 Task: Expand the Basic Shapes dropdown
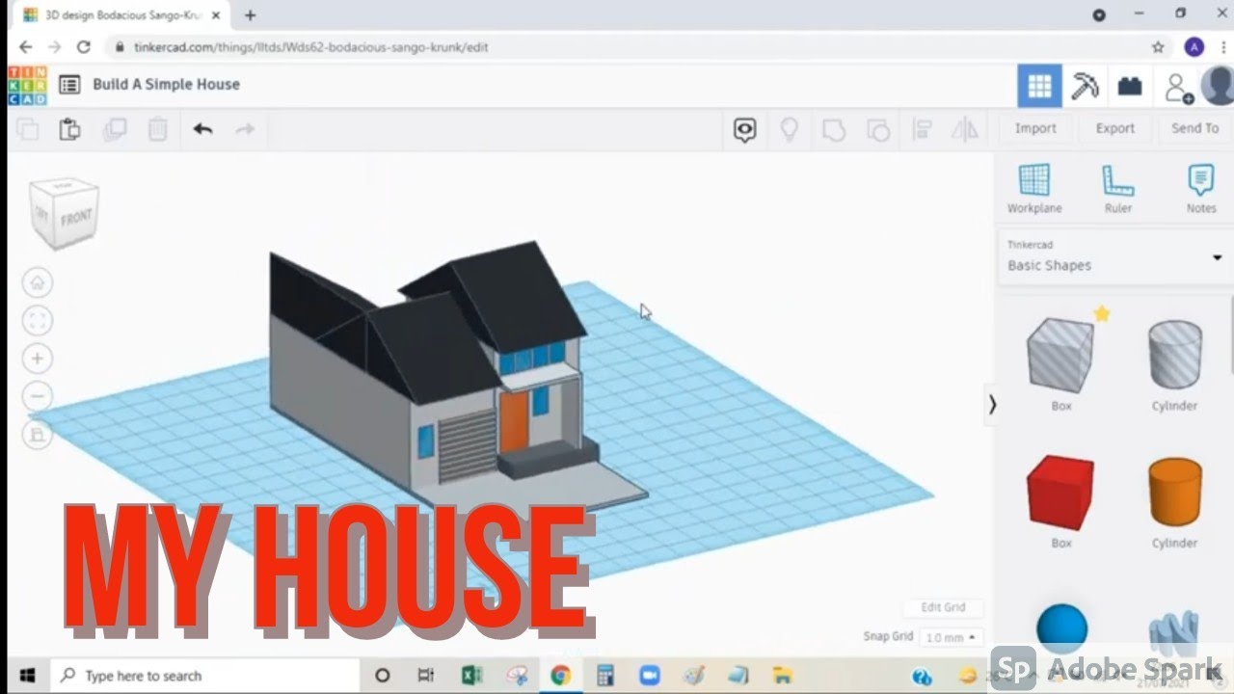1114,257
